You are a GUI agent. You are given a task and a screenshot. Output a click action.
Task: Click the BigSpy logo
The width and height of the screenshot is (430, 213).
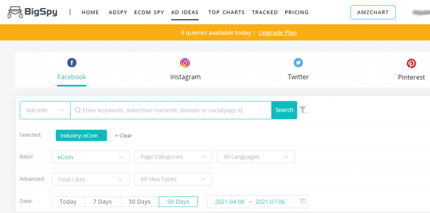(x=32, y=12)
